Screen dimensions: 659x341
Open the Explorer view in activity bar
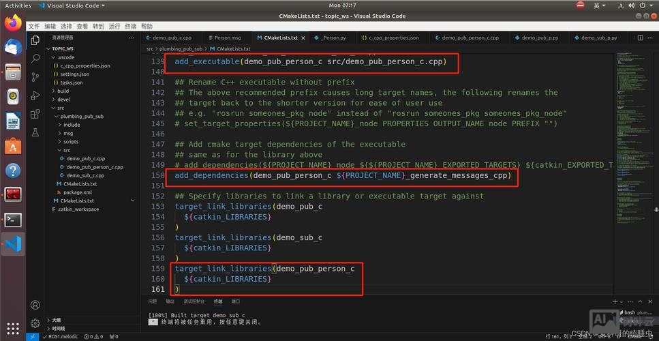click(35, 41)
